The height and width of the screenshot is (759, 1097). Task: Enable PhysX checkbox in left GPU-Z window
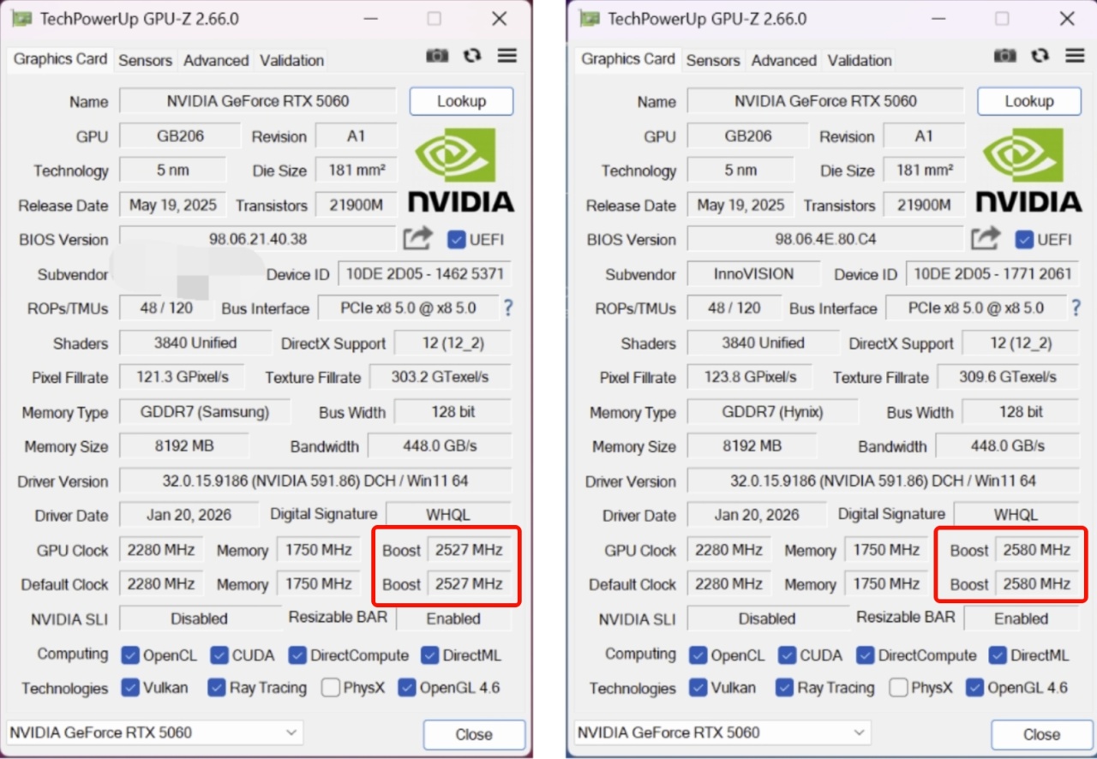pos(330,687)
